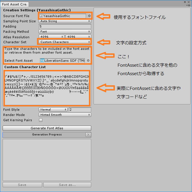
Task: Click the Generation Progress bar
Action: tap(44, 135)
